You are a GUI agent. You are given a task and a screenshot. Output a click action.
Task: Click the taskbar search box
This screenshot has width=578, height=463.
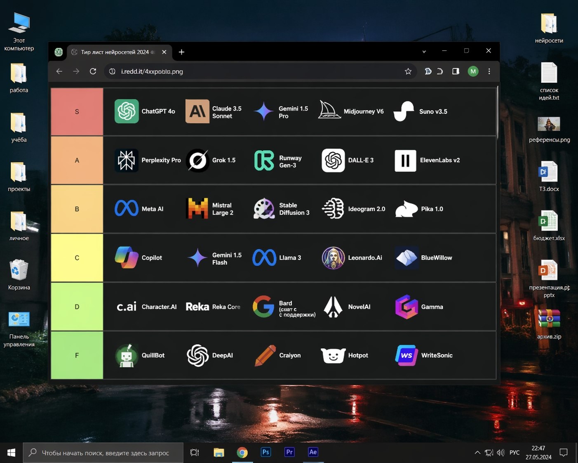click(x=103, y=453)
